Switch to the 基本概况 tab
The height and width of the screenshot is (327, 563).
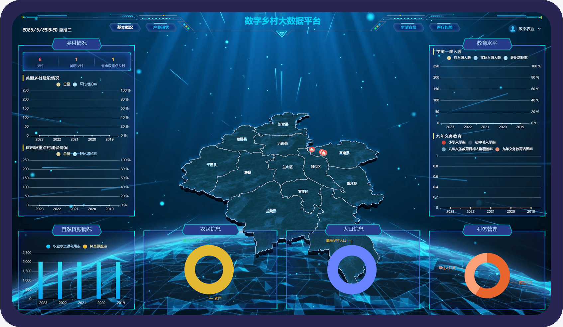125,27
